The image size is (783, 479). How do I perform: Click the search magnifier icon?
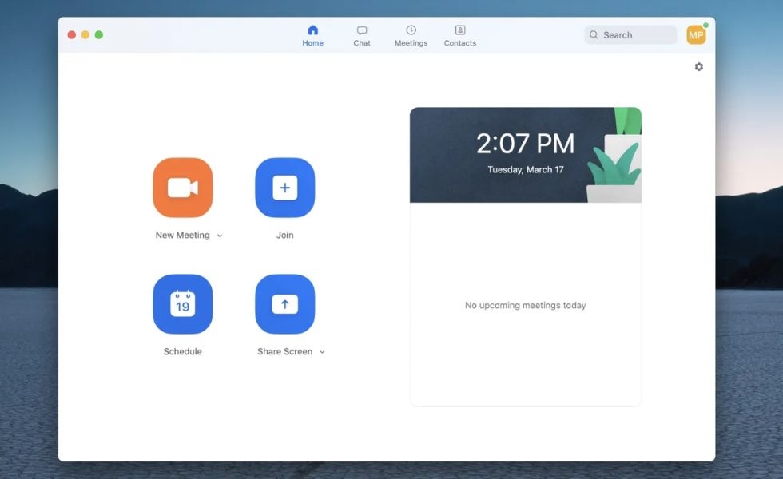pyautogui.click(x=593, y=34)
